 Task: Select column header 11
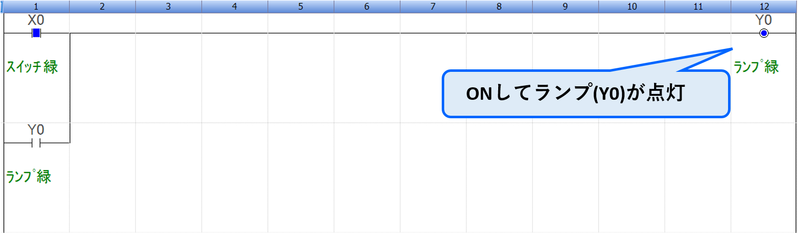(x=698, y=6)
